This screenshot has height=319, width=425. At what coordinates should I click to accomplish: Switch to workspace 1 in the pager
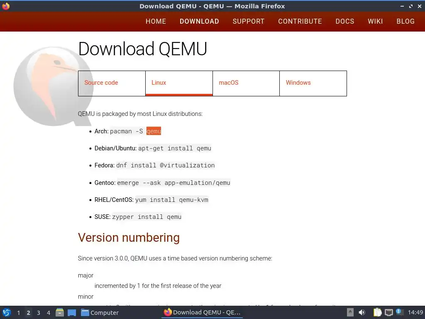pos(18,313)
